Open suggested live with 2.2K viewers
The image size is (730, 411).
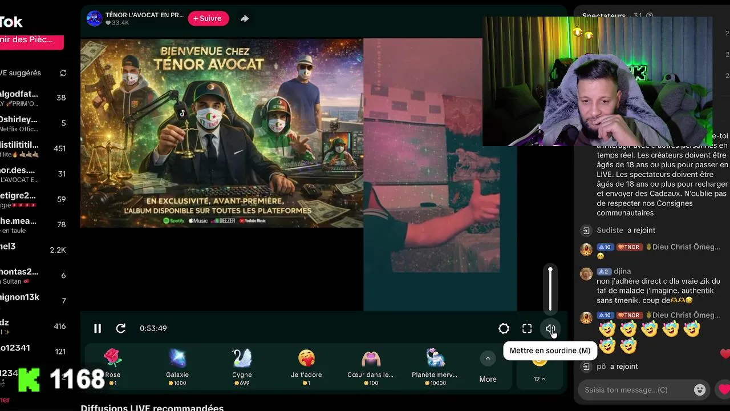[x=33, y=250]
